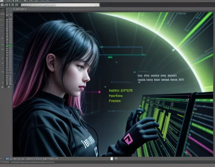Open the dropdown arrow at the top text field's right end
The image size is (215, 167).
click(98, 5)
